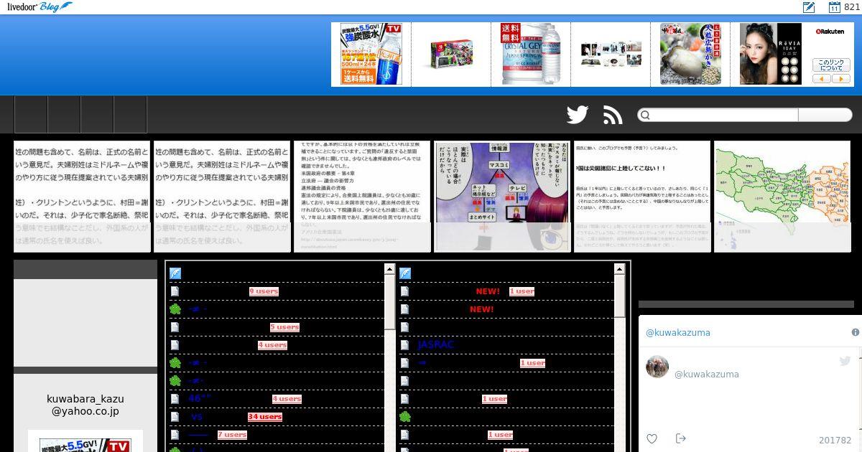Open the sparkling water 500ml×24 ad
This screenshot has width=862, height=452.
[371, 54]
